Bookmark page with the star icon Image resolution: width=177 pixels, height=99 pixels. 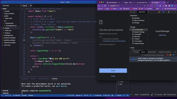pos(147,6)
